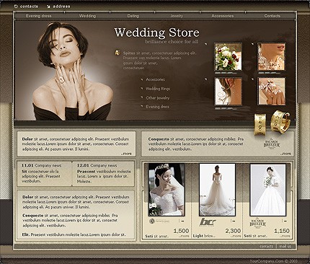Open the Evening dress nav tab
The width and height of the screenshot is (310, 264).
(39, 16)
